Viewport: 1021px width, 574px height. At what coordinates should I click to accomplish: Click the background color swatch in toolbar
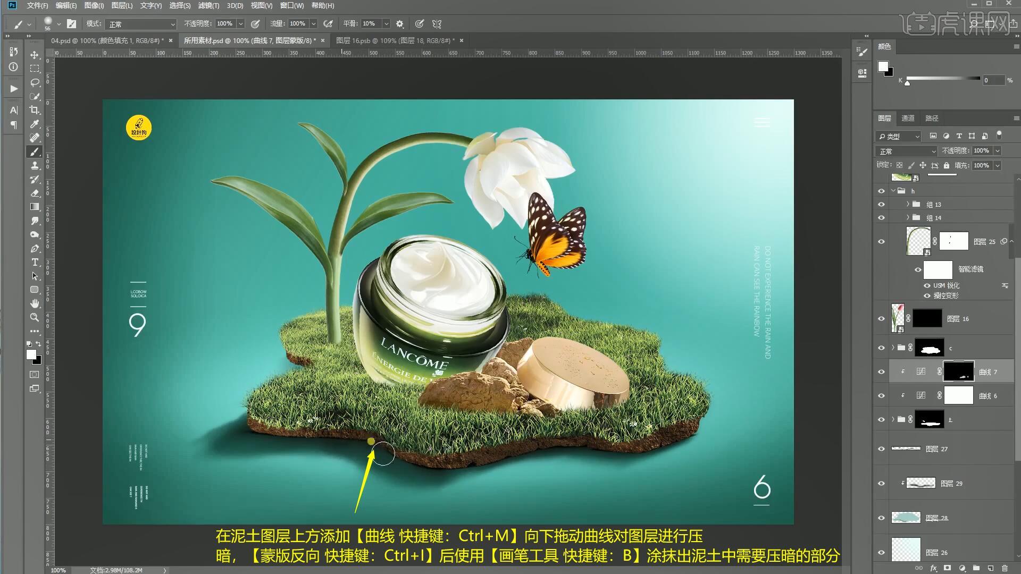tap(38, 361)
